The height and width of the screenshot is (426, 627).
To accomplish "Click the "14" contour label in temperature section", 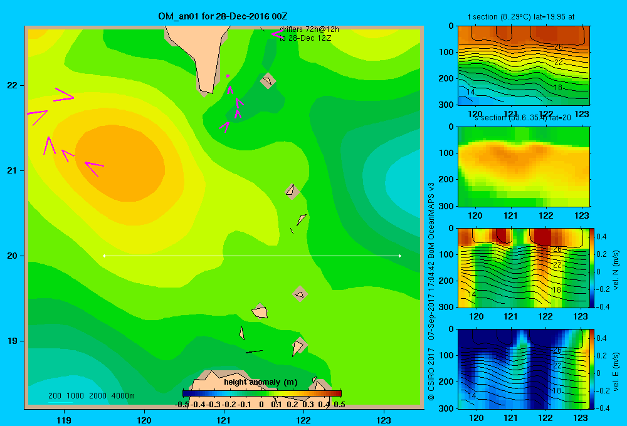I will pyautogui.click(x=471, y=92).
